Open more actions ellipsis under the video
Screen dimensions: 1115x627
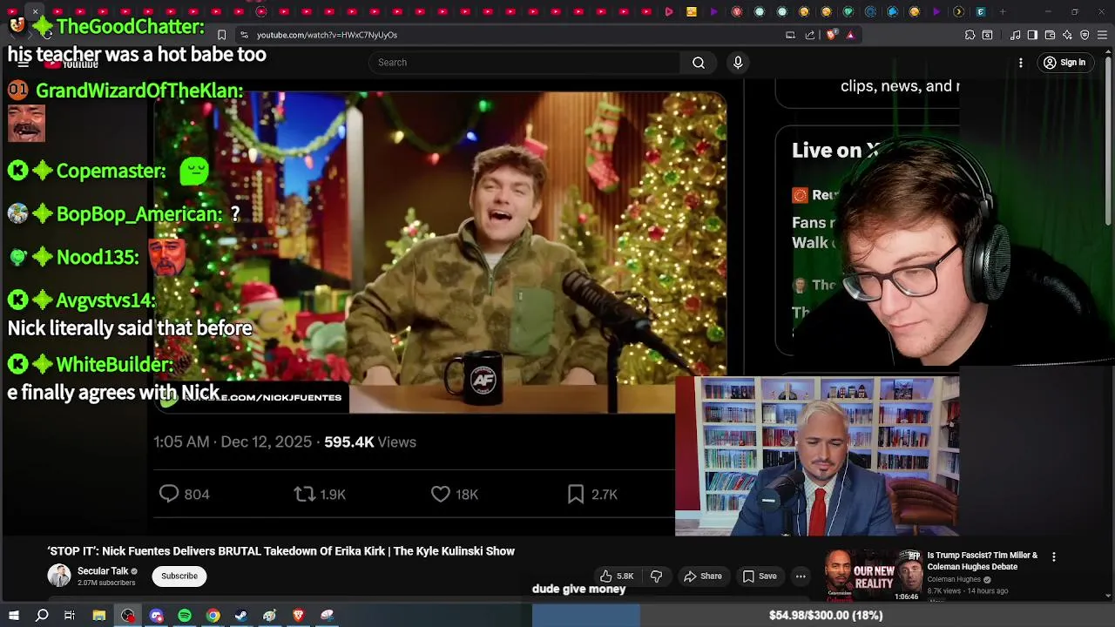pos(801,576)
